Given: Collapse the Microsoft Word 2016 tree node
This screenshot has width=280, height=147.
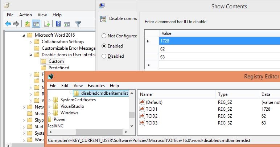Looking at the screenshot, I should coord(24,36).
